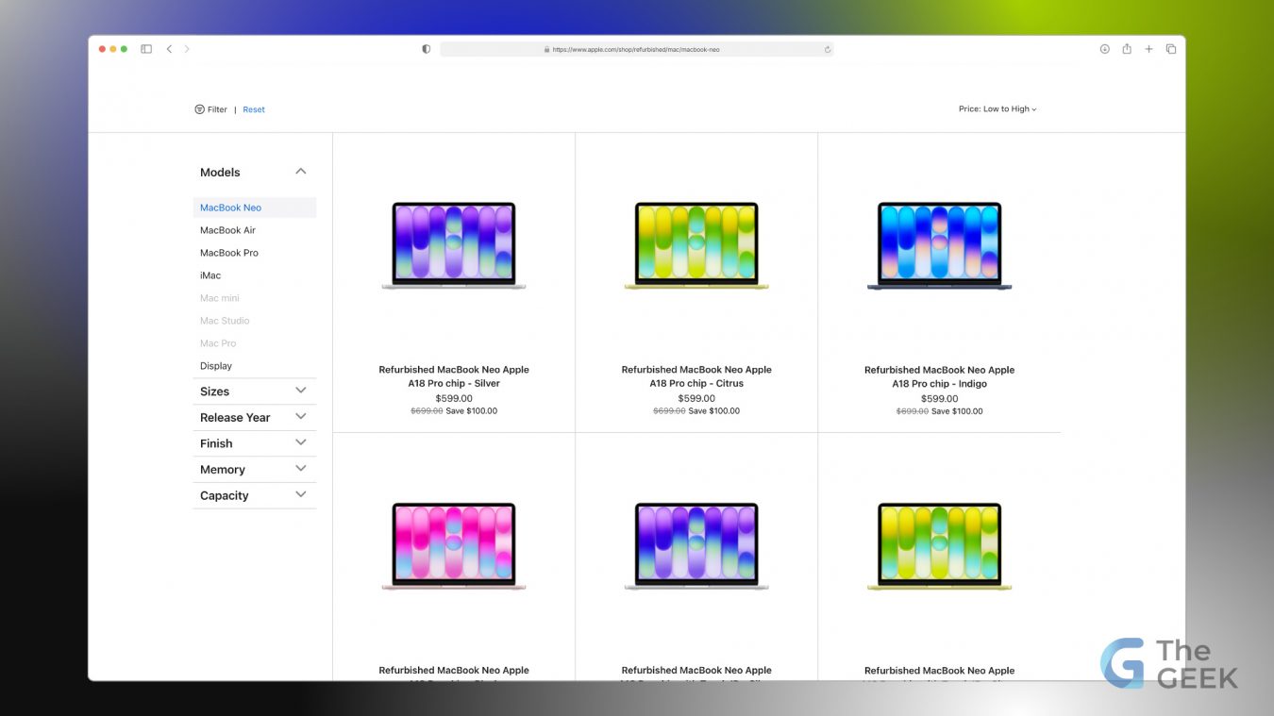Click "Save $100.00" under the Citrus listing
Viewport: 1274px width, 716px height.
[x=714, y=411]
